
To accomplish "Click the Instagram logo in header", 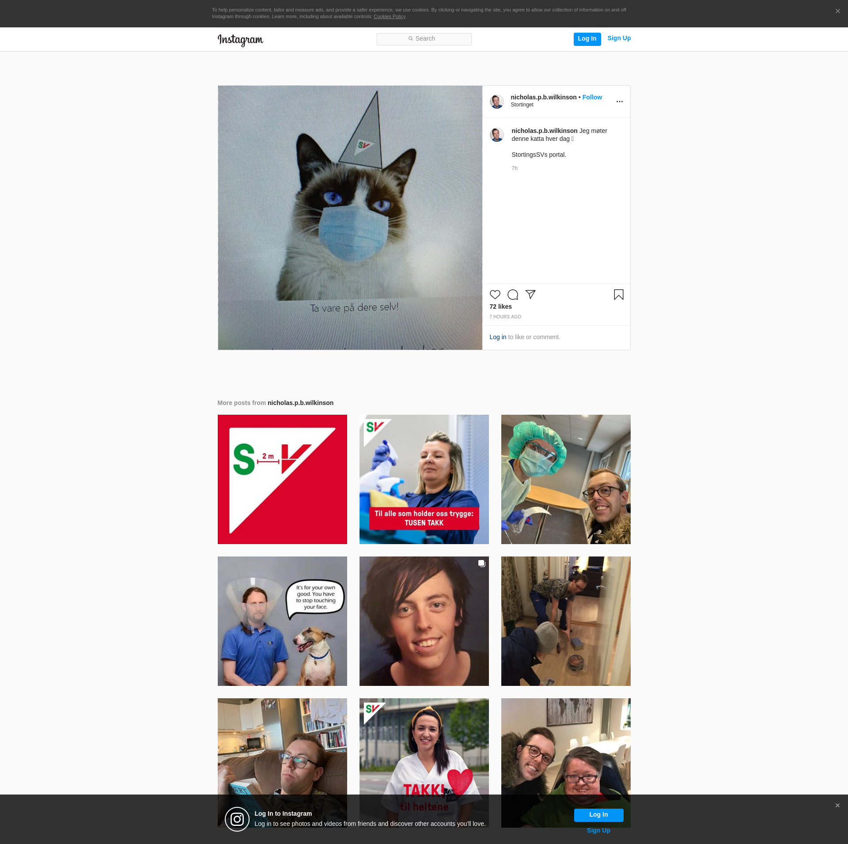I will (240, 40).
